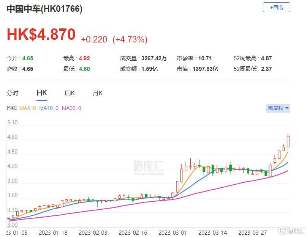Click the MA5 indicator label
Image resolution: width=307 pixels, height=237 pixels.
pyautogui.click(x=28, y=108)
